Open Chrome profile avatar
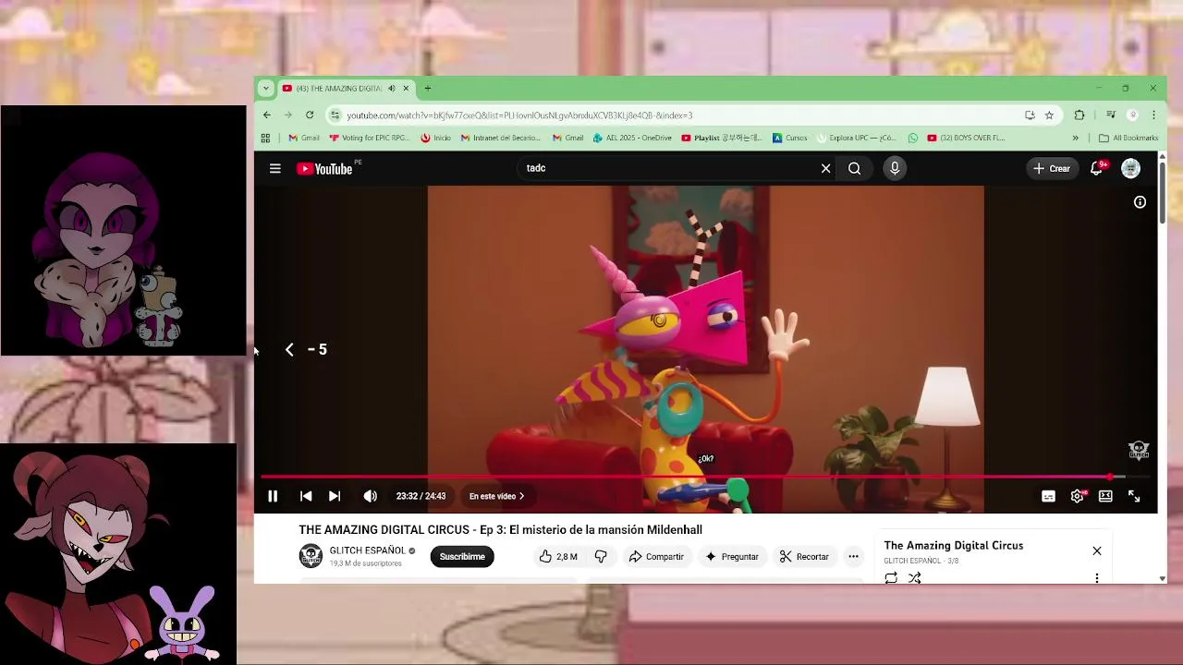 [x=1132, y=115]
